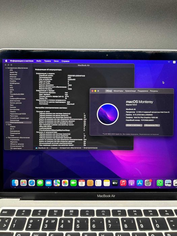177x236 pixels.
Task: Collapse the Аппаратное обеспечение section
Action: tap(6, 68)
